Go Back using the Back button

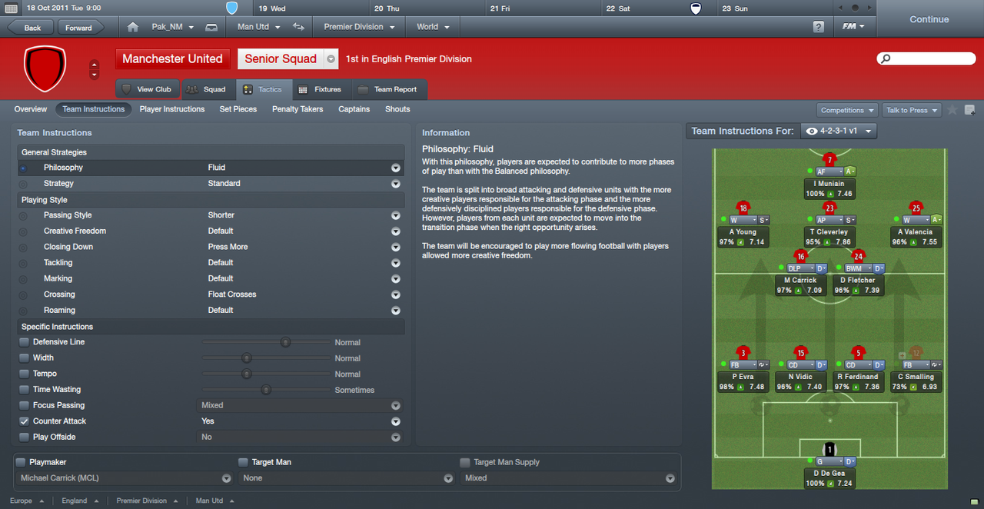click(x=32, y=28)
